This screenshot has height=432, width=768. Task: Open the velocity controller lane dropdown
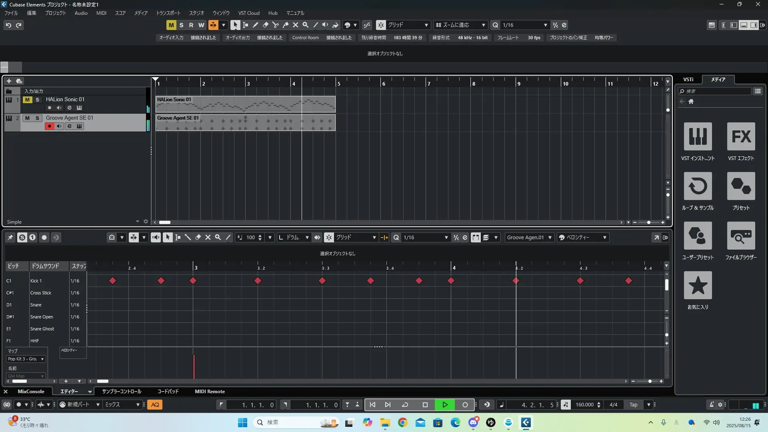pyautogui.click(x=73, y=350)
